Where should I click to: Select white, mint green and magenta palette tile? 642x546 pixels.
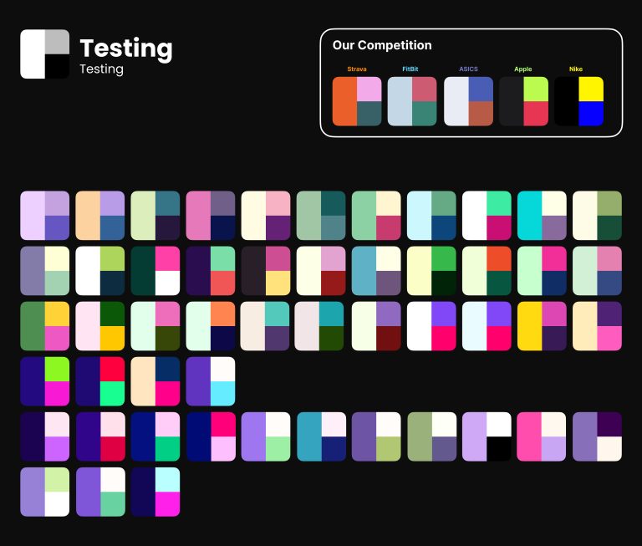point(487,216)
